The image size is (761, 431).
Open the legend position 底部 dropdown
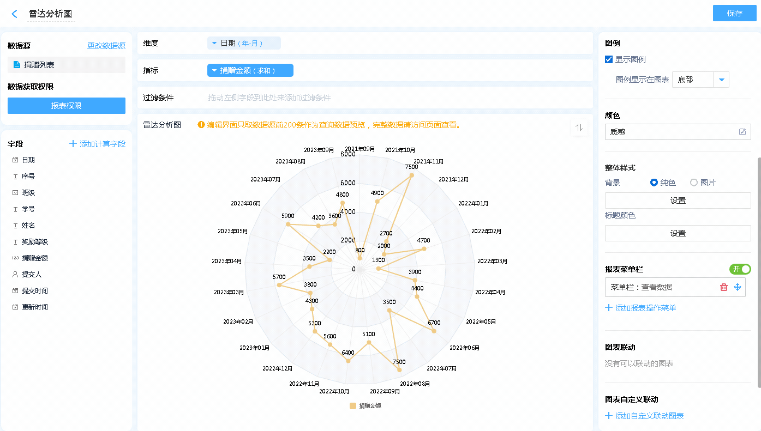tap(722, 80)
